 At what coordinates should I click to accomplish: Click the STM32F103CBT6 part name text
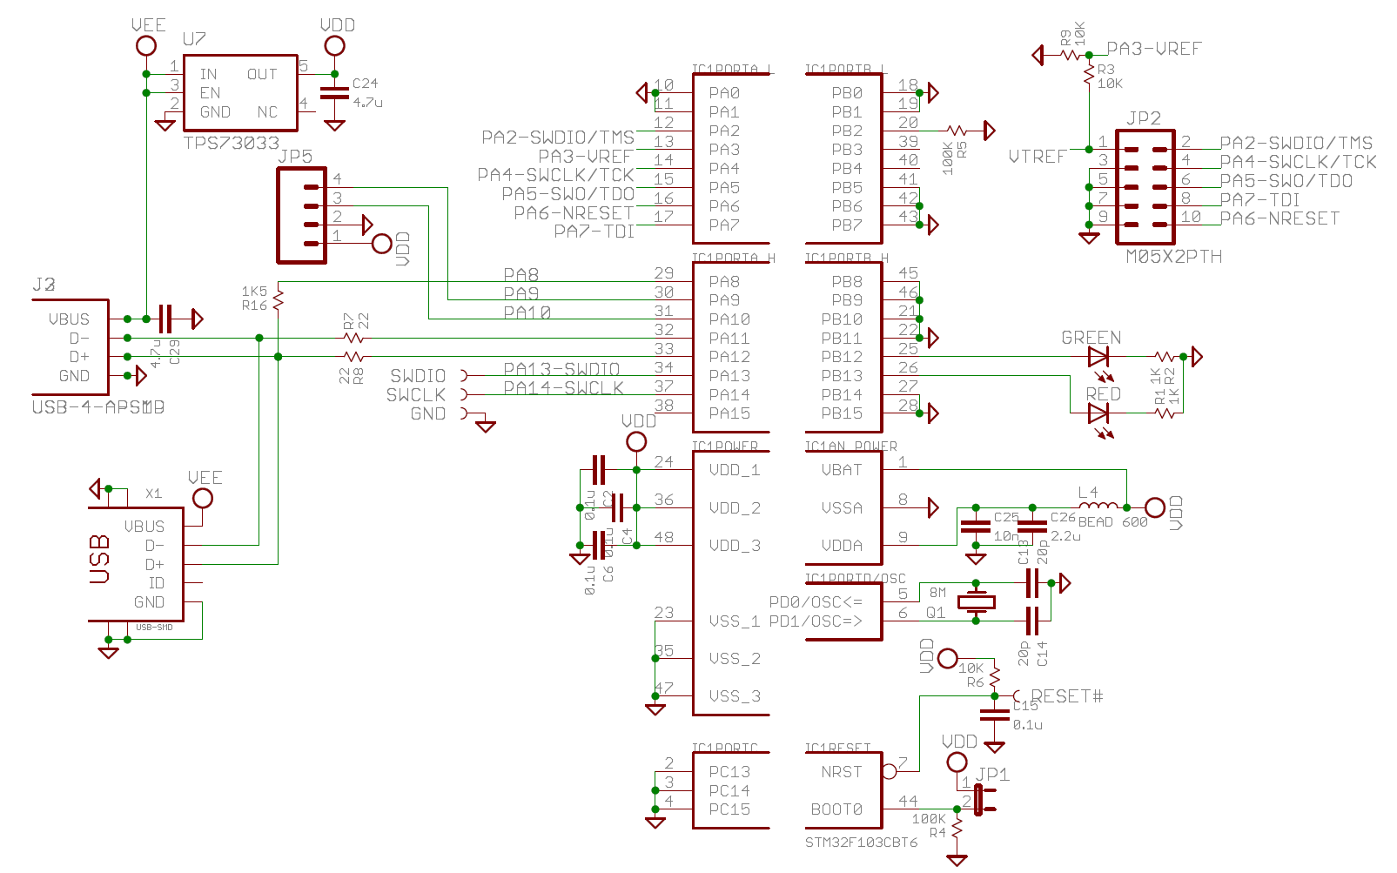pyautogui.click(x=861, y=843)
